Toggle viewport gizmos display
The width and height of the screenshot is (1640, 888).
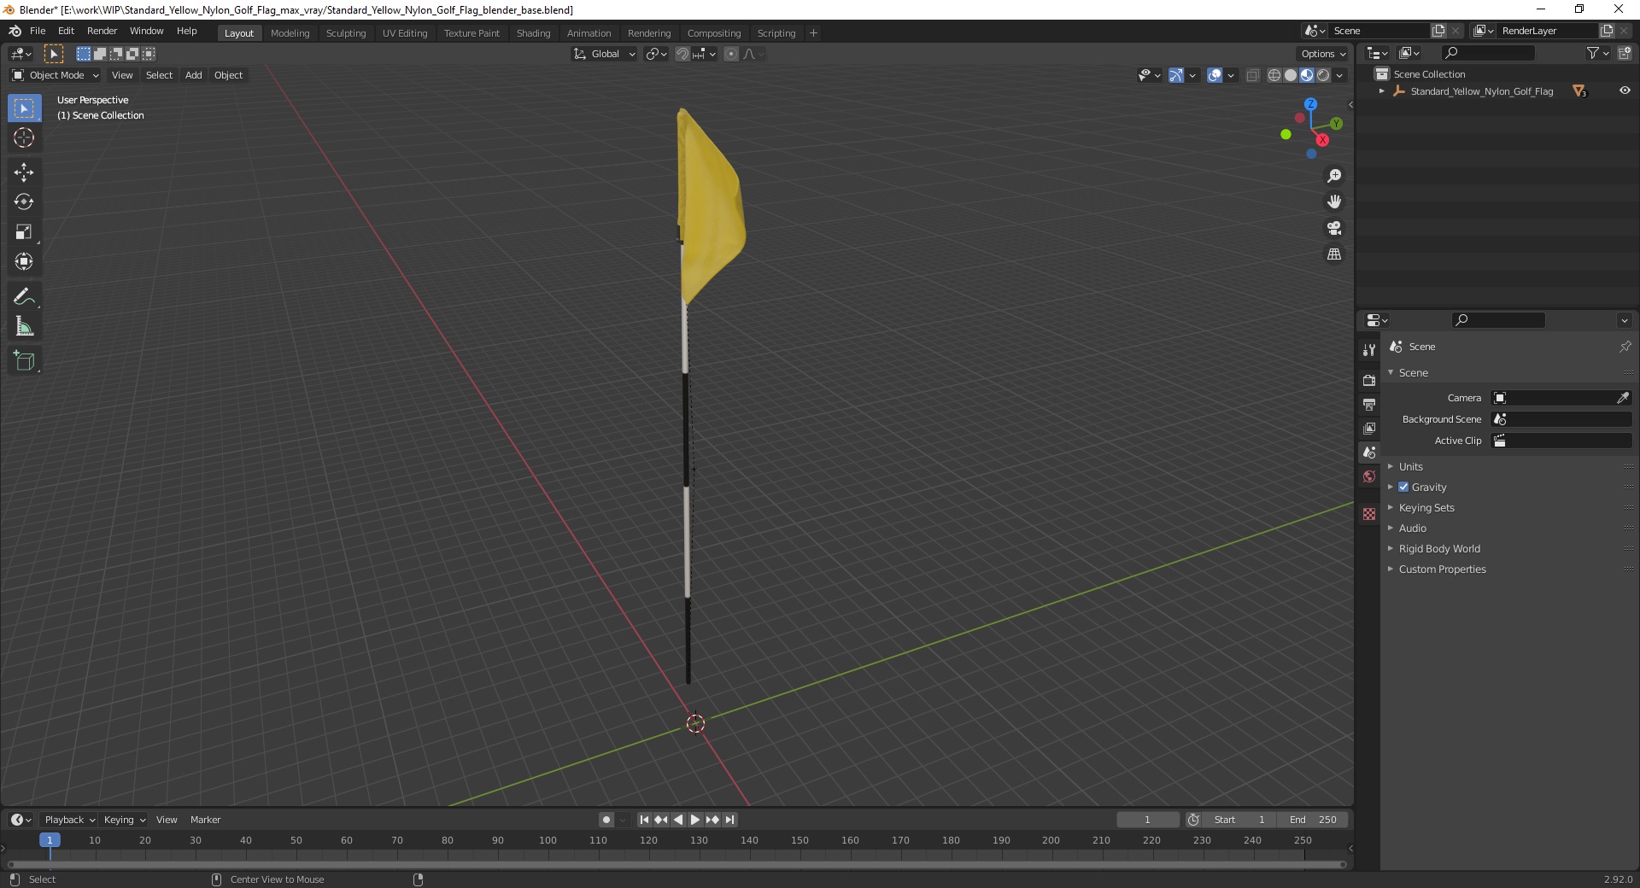tap(1175, 75)
